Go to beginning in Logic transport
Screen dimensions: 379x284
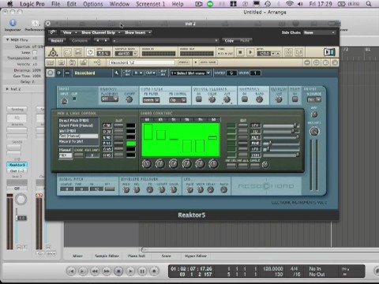(71, 271)
